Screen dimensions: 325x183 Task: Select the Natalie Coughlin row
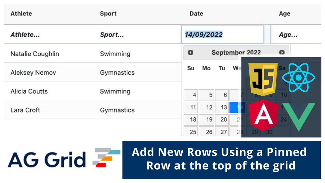(35, 54)
